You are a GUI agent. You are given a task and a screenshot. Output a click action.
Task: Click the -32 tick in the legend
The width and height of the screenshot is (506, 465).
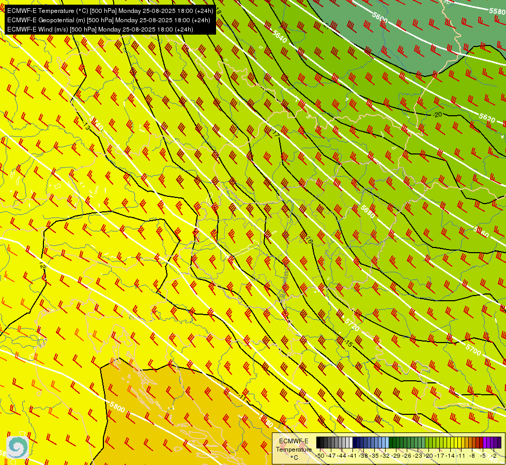(385, 456)
